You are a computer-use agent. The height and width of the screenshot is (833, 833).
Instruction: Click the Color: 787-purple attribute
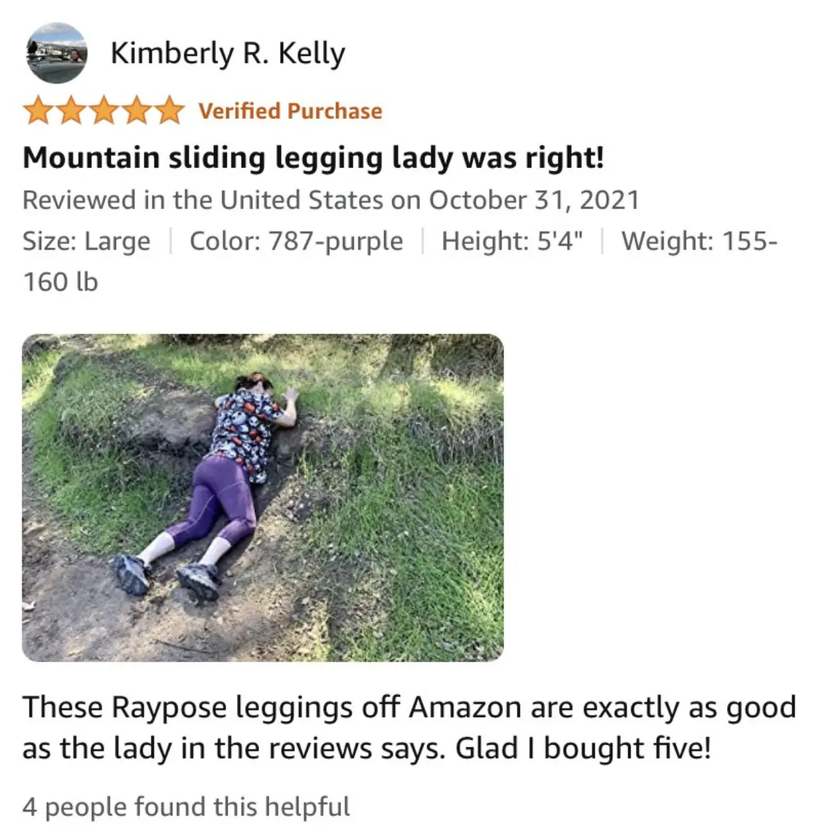[x=296, y=241]
